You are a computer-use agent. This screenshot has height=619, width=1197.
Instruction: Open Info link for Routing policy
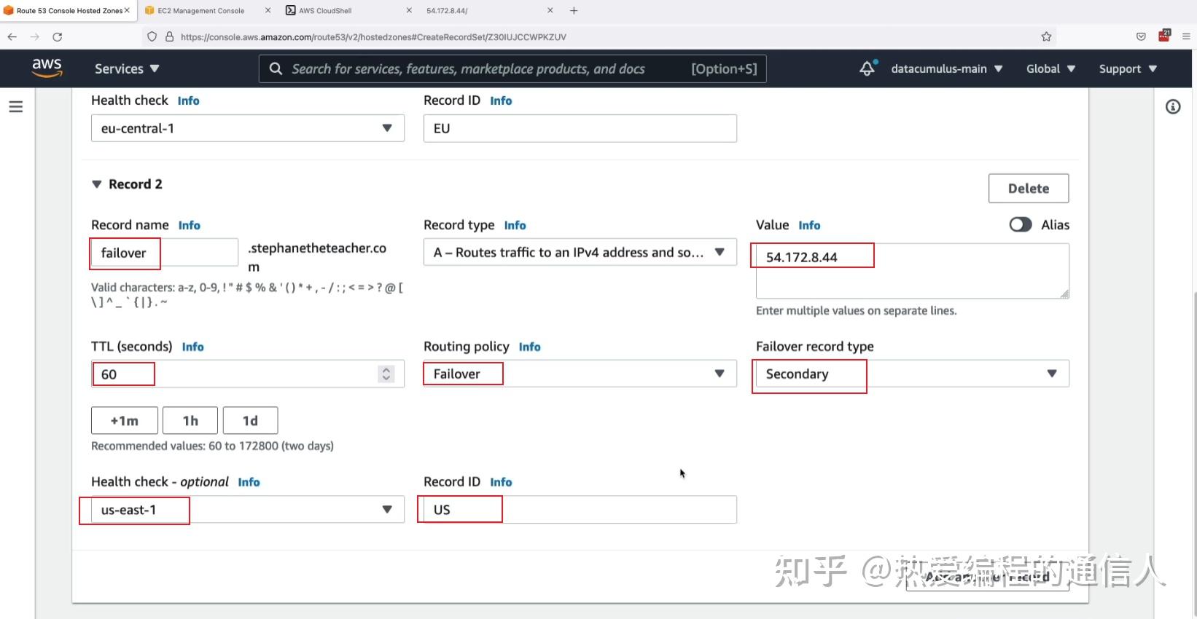[530, 347]
